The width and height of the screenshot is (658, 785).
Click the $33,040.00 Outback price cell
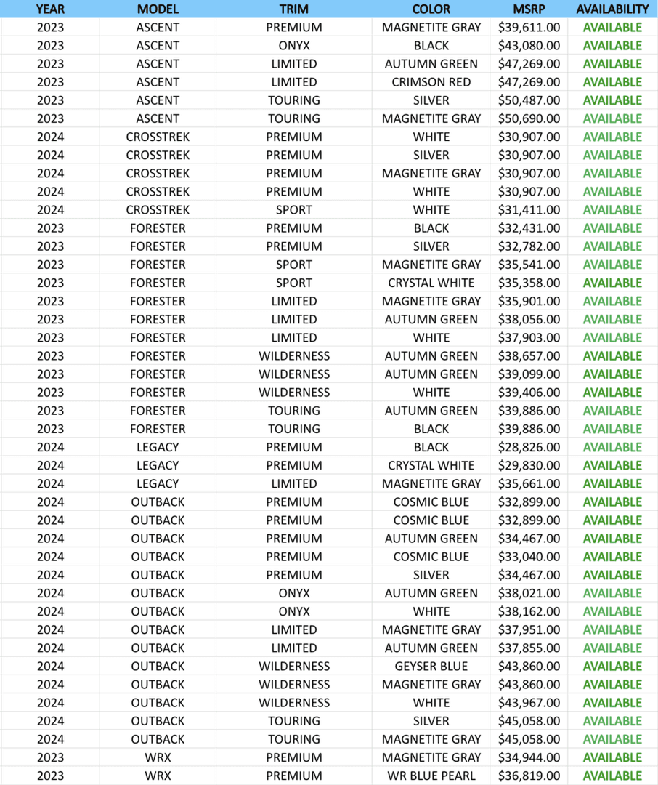pyautogui.click(x=529, y=557)
